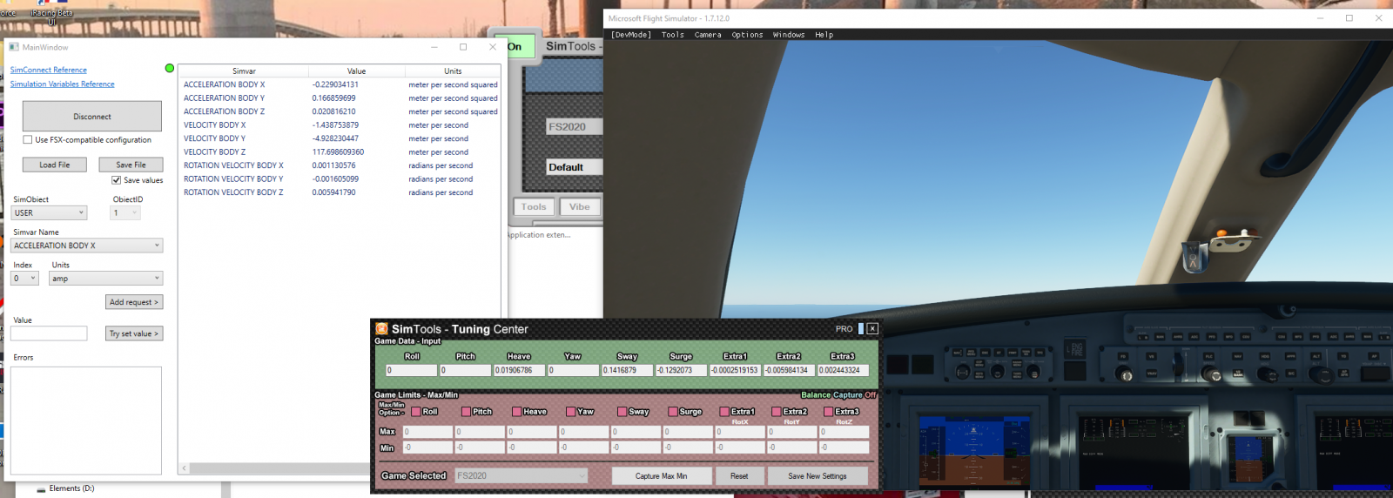
Task: Click the Roll Max limit field
Action: click(x=427, y=432)
